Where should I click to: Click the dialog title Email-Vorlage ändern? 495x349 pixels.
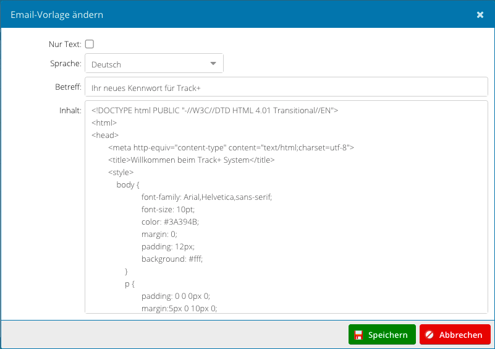pos(57,14)
